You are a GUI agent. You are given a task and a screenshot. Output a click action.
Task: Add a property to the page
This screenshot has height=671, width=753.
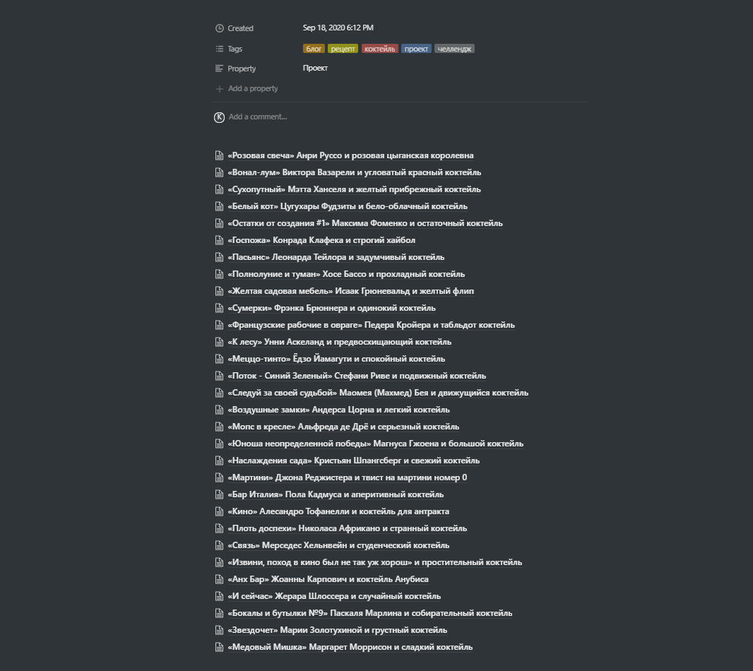[x=253, y=88]
